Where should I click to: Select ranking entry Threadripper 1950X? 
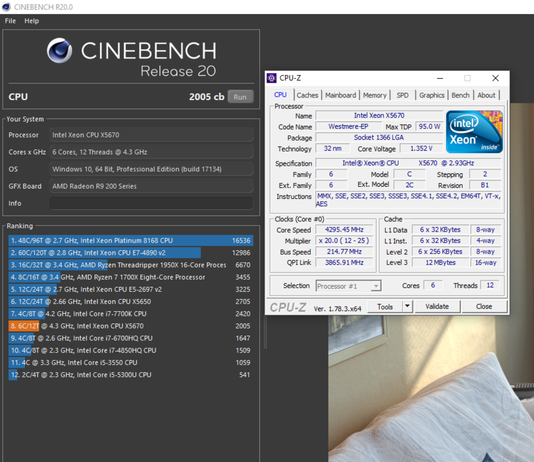pyautogui.click(x=131, y=265)
